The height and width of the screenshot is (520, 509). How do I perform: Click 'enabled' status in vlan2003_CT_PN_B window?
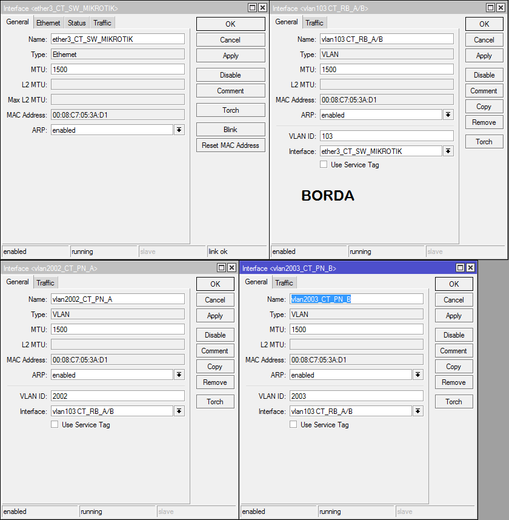pos(279,512)
